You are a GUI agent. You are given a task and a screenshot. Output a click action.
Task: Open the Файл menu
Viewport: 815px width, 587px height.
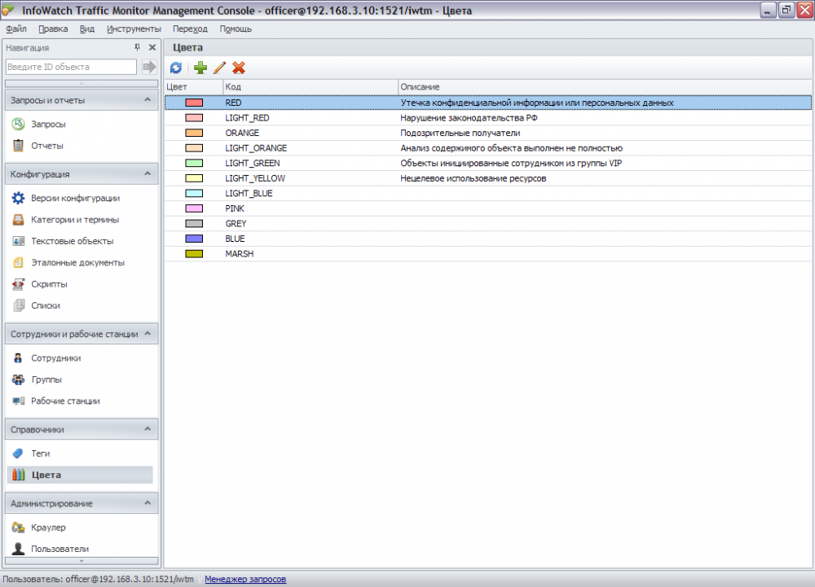16,28
